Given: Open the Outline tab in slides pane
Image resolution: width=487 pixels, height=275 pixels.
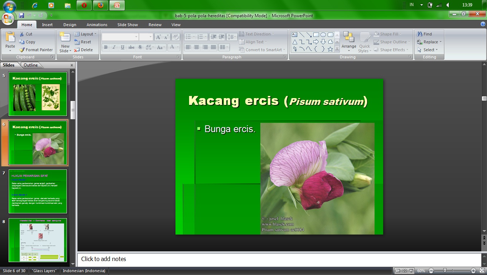Looking at the screenshot, I should pos(31,65).
